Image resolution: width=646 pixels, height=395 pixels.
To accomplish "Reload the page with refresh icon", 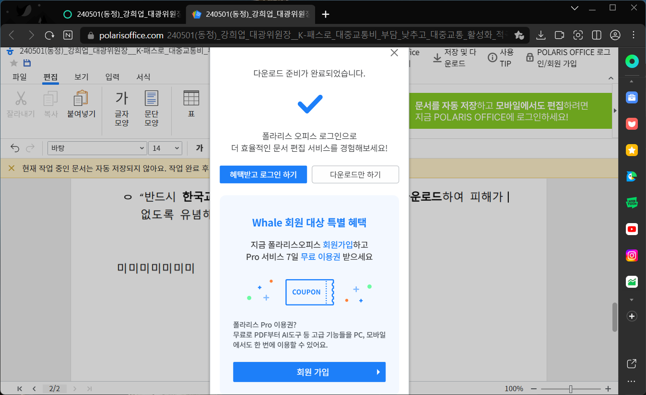I will (x=49, y=35).
